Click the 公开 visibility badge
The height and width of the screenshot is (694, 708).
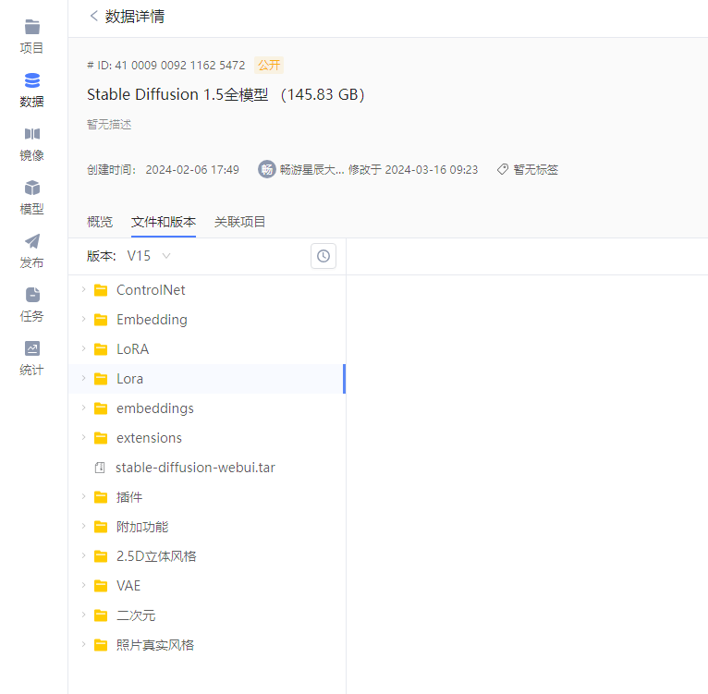click(269, 66)
